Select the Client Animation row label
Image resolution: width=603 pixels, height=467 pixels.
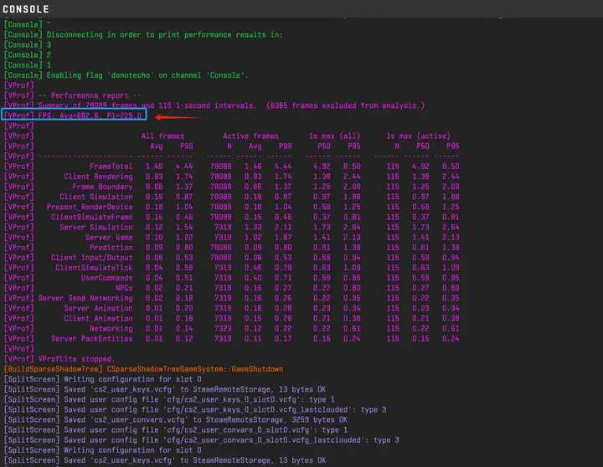point(98,319)
